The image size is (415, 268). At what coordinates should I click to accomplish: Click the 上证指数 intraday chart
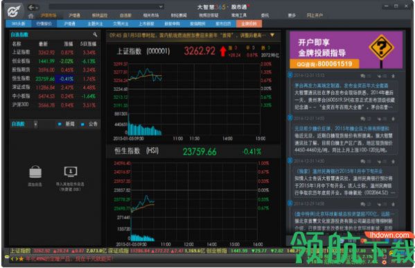pyautogui.click(x=194, y=99)
